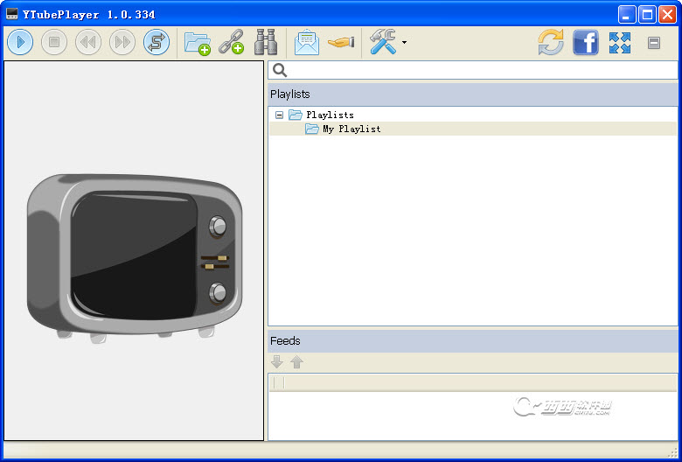Screen dimensions: 682x462
Task: Click the envelope mail icon
Action: 307,42
